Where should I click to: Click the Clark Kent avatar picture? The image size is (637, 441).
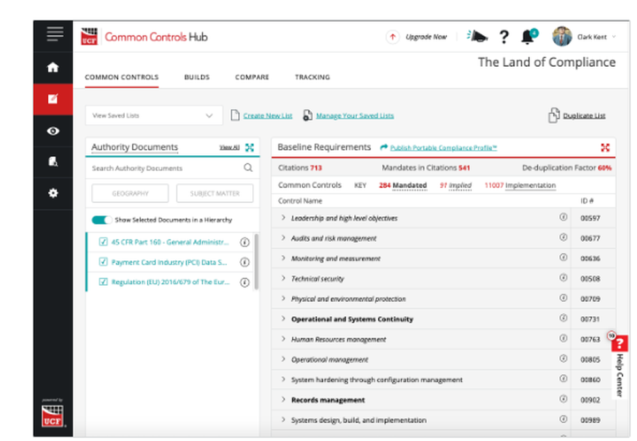pos(562,36)
